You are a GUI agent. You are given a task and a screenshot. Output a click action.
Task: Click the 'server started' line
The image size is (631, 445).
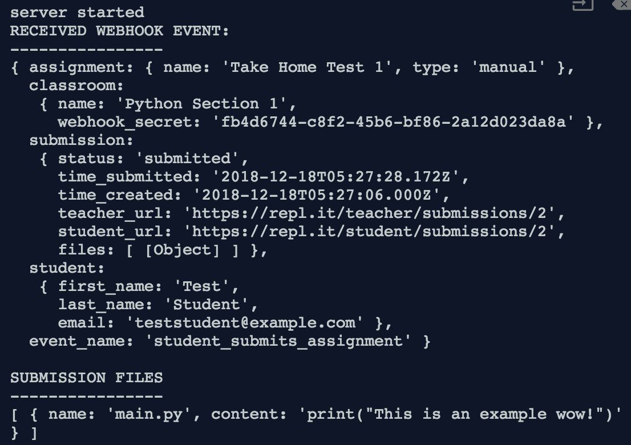[x=77, y=13]
